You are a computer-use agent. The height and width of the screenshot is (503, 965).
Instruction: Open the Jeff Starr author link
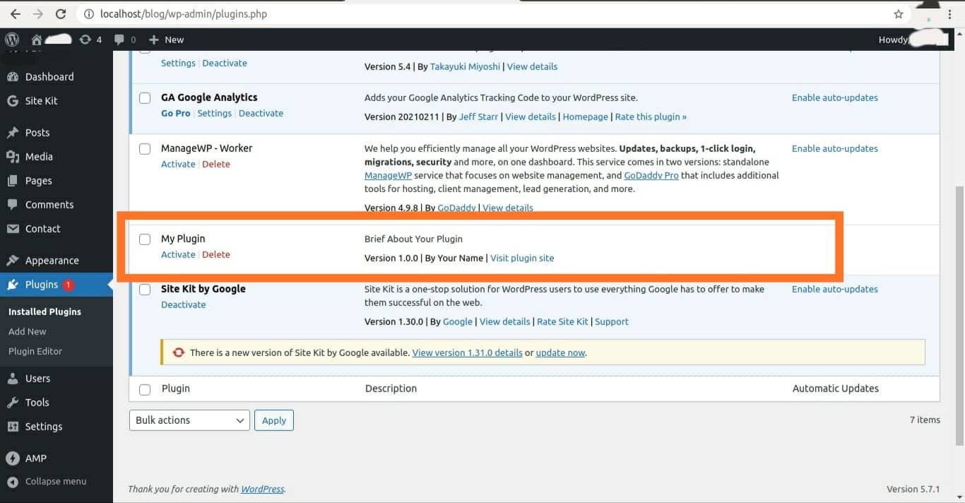[478, 117]
